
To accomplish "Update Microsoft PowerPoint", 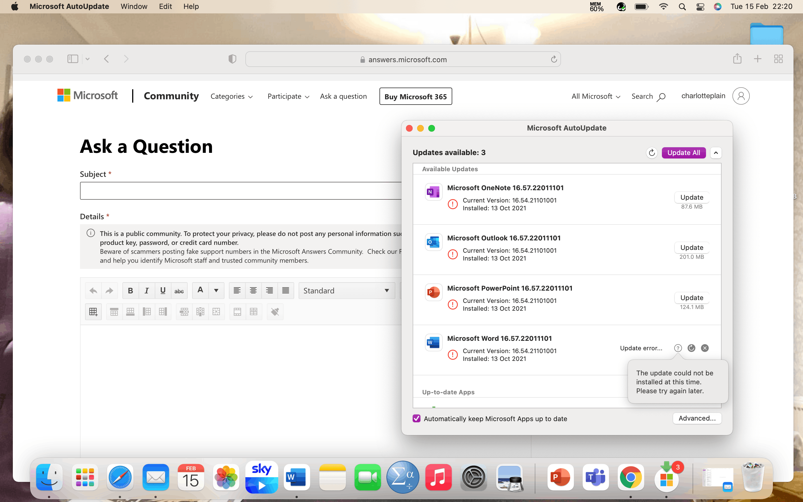I will (691, 298).
